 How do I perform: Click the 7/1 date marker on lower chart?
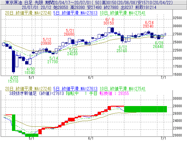pos(163,139)
